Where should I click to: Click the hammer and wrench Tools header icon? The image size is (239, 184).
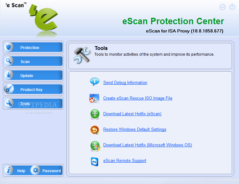82,55
